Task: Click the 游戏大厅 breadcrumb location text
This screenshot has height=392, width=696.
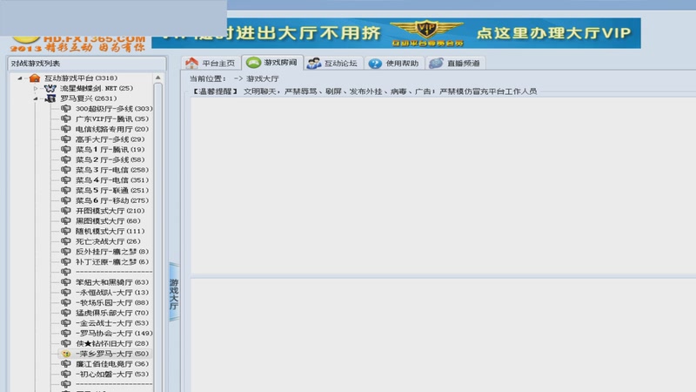Action: [x=263, y=78]
